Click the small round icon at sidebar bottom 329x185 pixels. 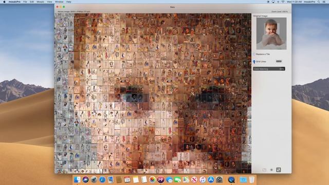[x=271, y=170]
